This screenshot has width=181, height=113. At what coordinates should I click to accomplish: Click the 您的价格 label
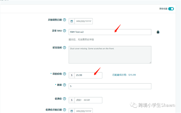[57, 74]
